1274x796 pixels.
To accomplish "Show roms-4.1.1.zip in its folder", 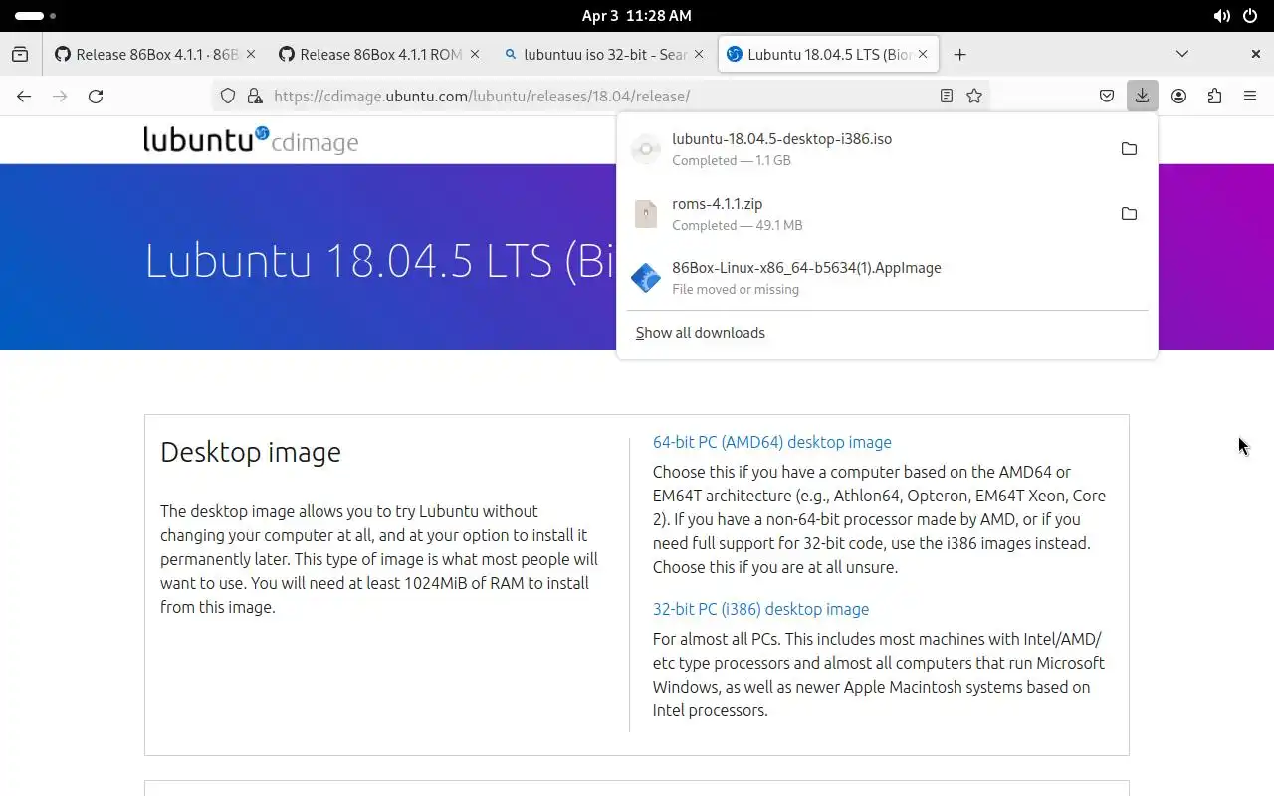I will [x=1129, y=214].
